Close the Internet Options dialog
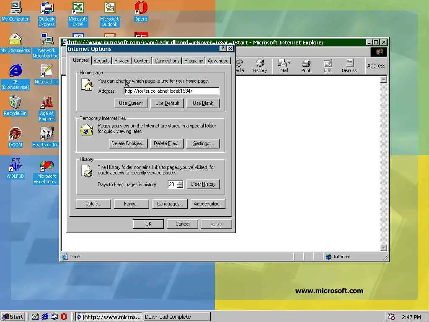The image size is (429, 322). (230, 49)
